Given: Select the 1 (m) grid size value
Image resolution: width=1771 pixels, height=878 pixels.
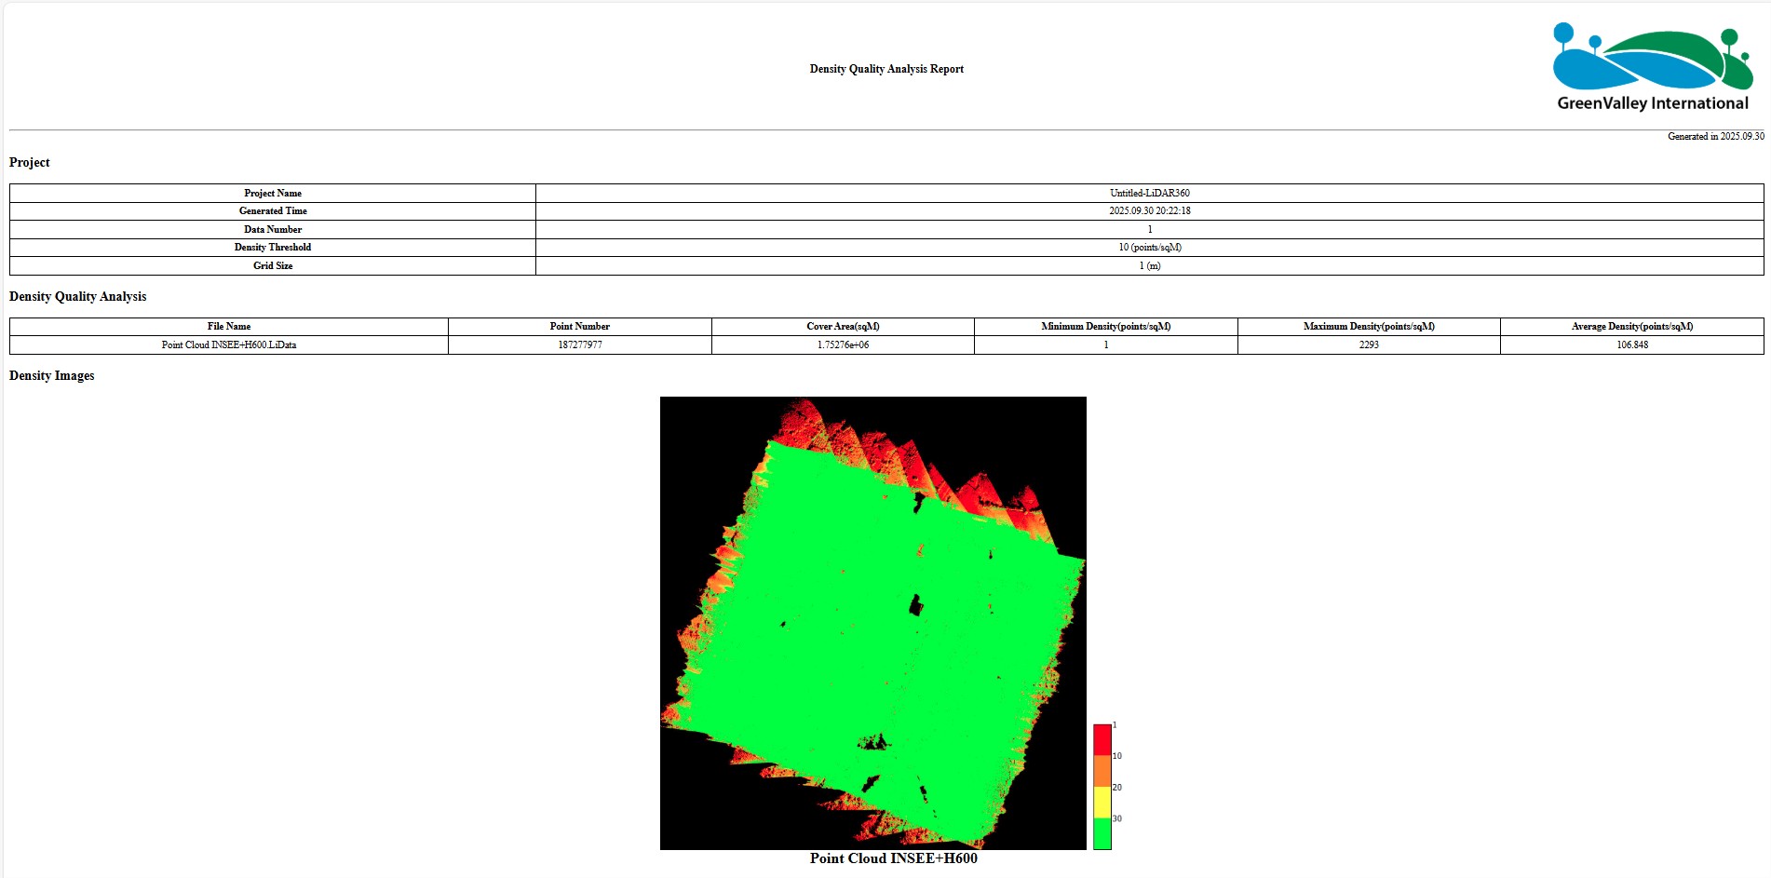Looking at the screenshot, I should tap(1149, 265).
